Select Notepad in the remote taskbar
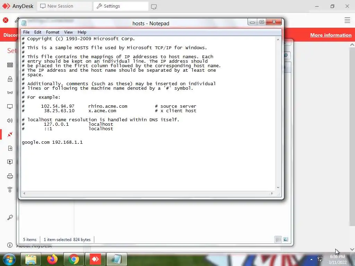355x266 pixels. tap(116, 259)
